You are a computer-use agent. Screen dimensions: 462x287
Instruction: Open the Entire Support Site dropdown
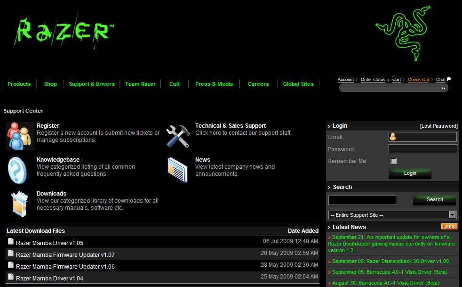(392, 215)
